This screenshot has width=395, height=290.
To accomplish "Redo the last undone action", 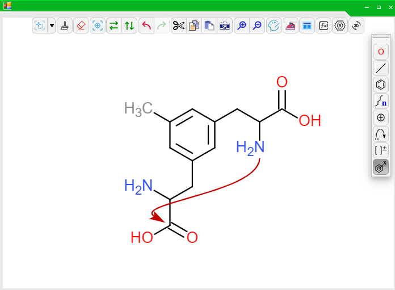I will tap(162, 26).
